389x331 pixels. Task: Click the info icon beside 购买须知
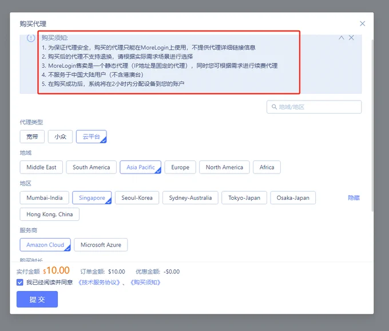[31, 38]
